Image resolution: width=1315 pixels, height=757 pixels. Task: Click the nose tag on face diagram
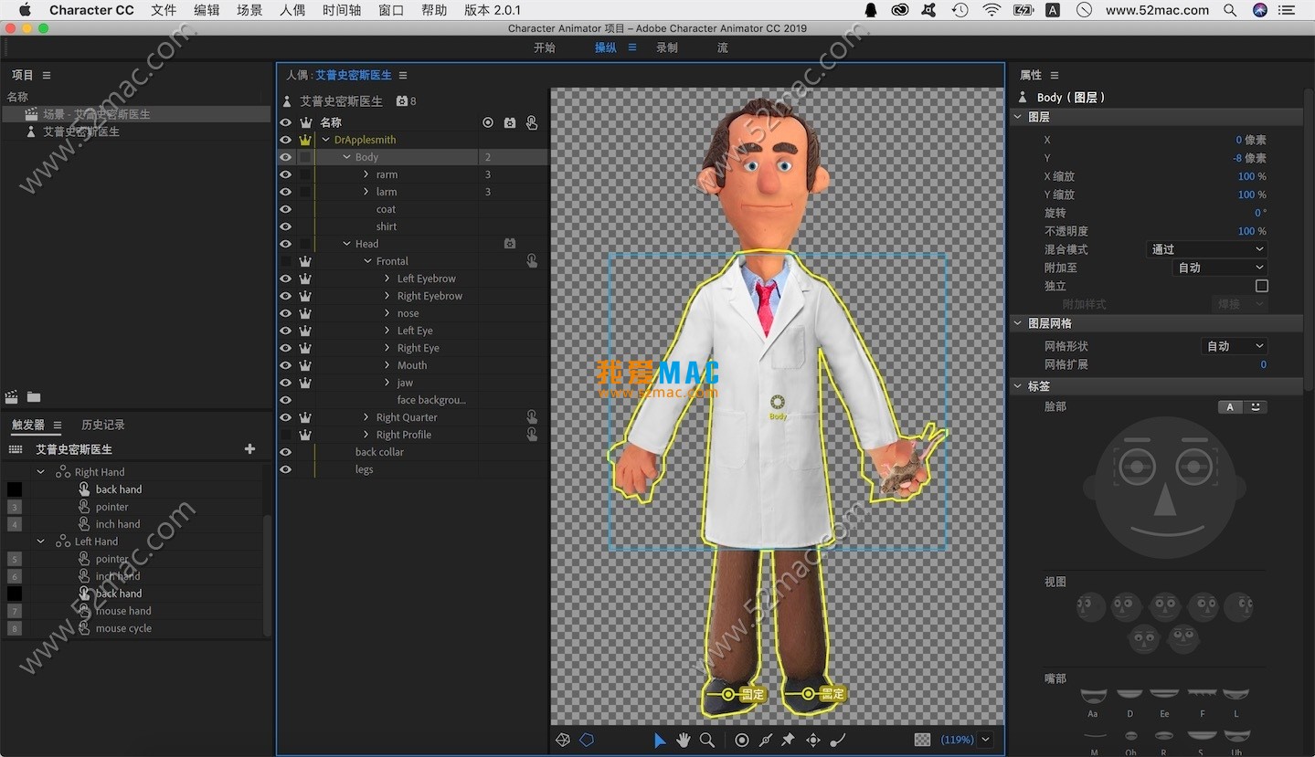click(1164, 499)
